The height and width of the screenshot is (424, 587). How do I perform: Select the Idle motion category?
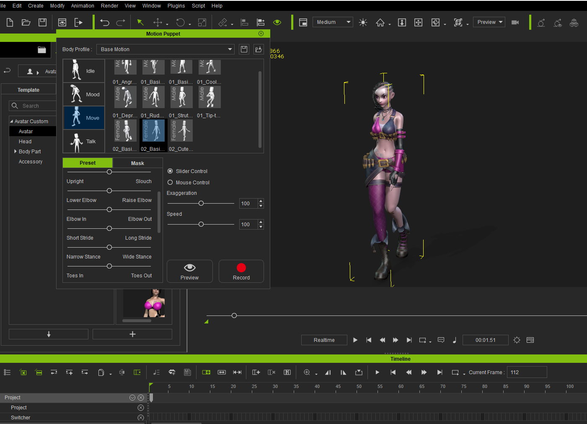[84, 71]
